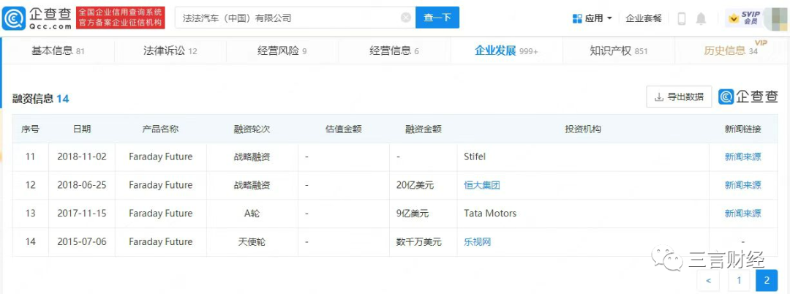Clear the search box with the X icon

[x=405, y=18]
